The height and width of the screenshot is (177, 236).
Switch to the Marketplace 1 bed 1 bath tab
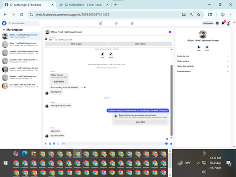(84, 5)
